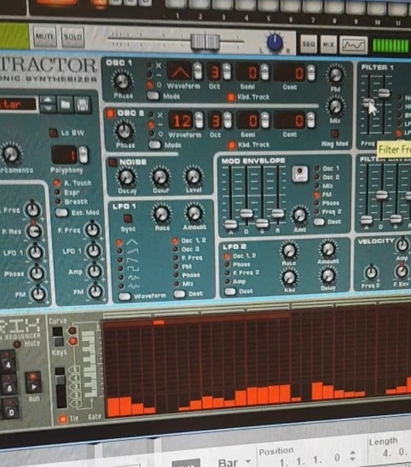Select the LFO 1 triangle waveform LED
Image resolution: width=411 pixels, height=467 pixels.
[119, 243]
